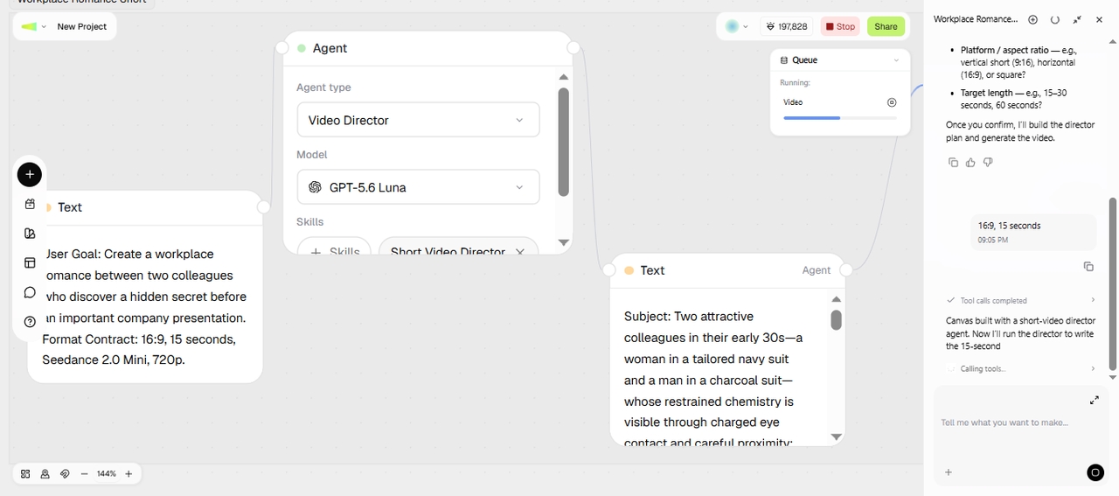The width and height of the screenshot is (1119, 496).
Task: Click the link-style icon in bottom toolbar
Action: pos(65,474)
